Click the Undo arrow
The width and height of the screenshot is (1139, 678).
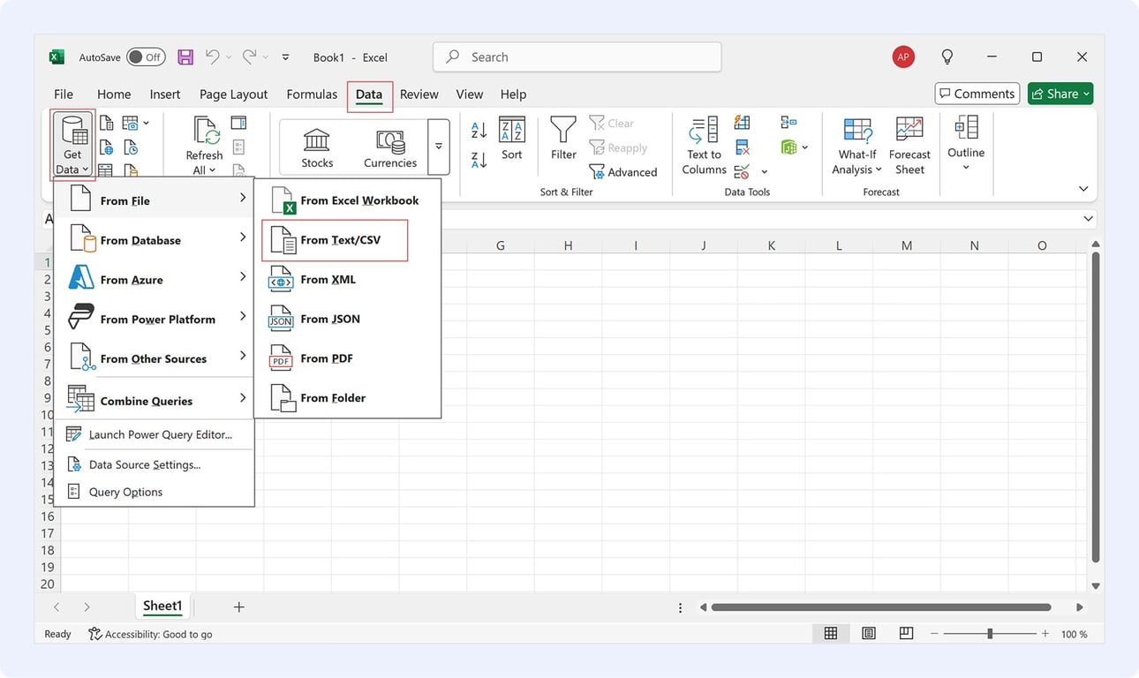pyautogui.click(x=212, y=56)
